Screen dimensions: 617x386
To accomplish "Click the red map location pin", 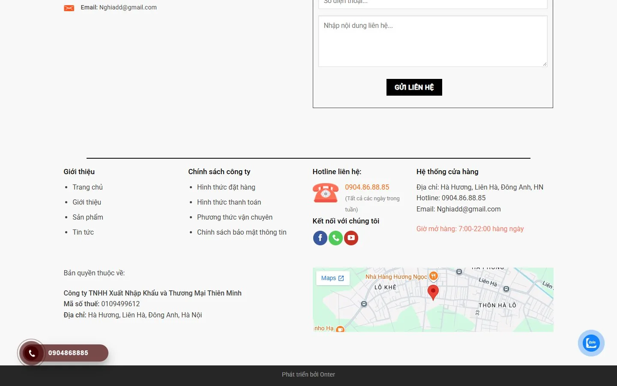I will [433, 293].
